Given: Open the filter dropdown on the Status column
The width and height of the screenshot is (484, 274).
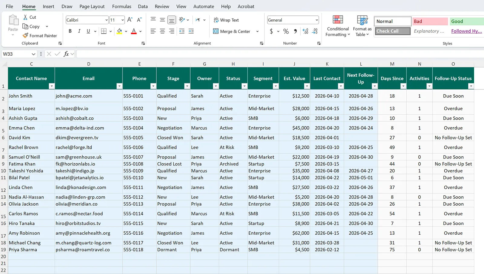Looking at the screenshot, I should [x=244, y=86].
